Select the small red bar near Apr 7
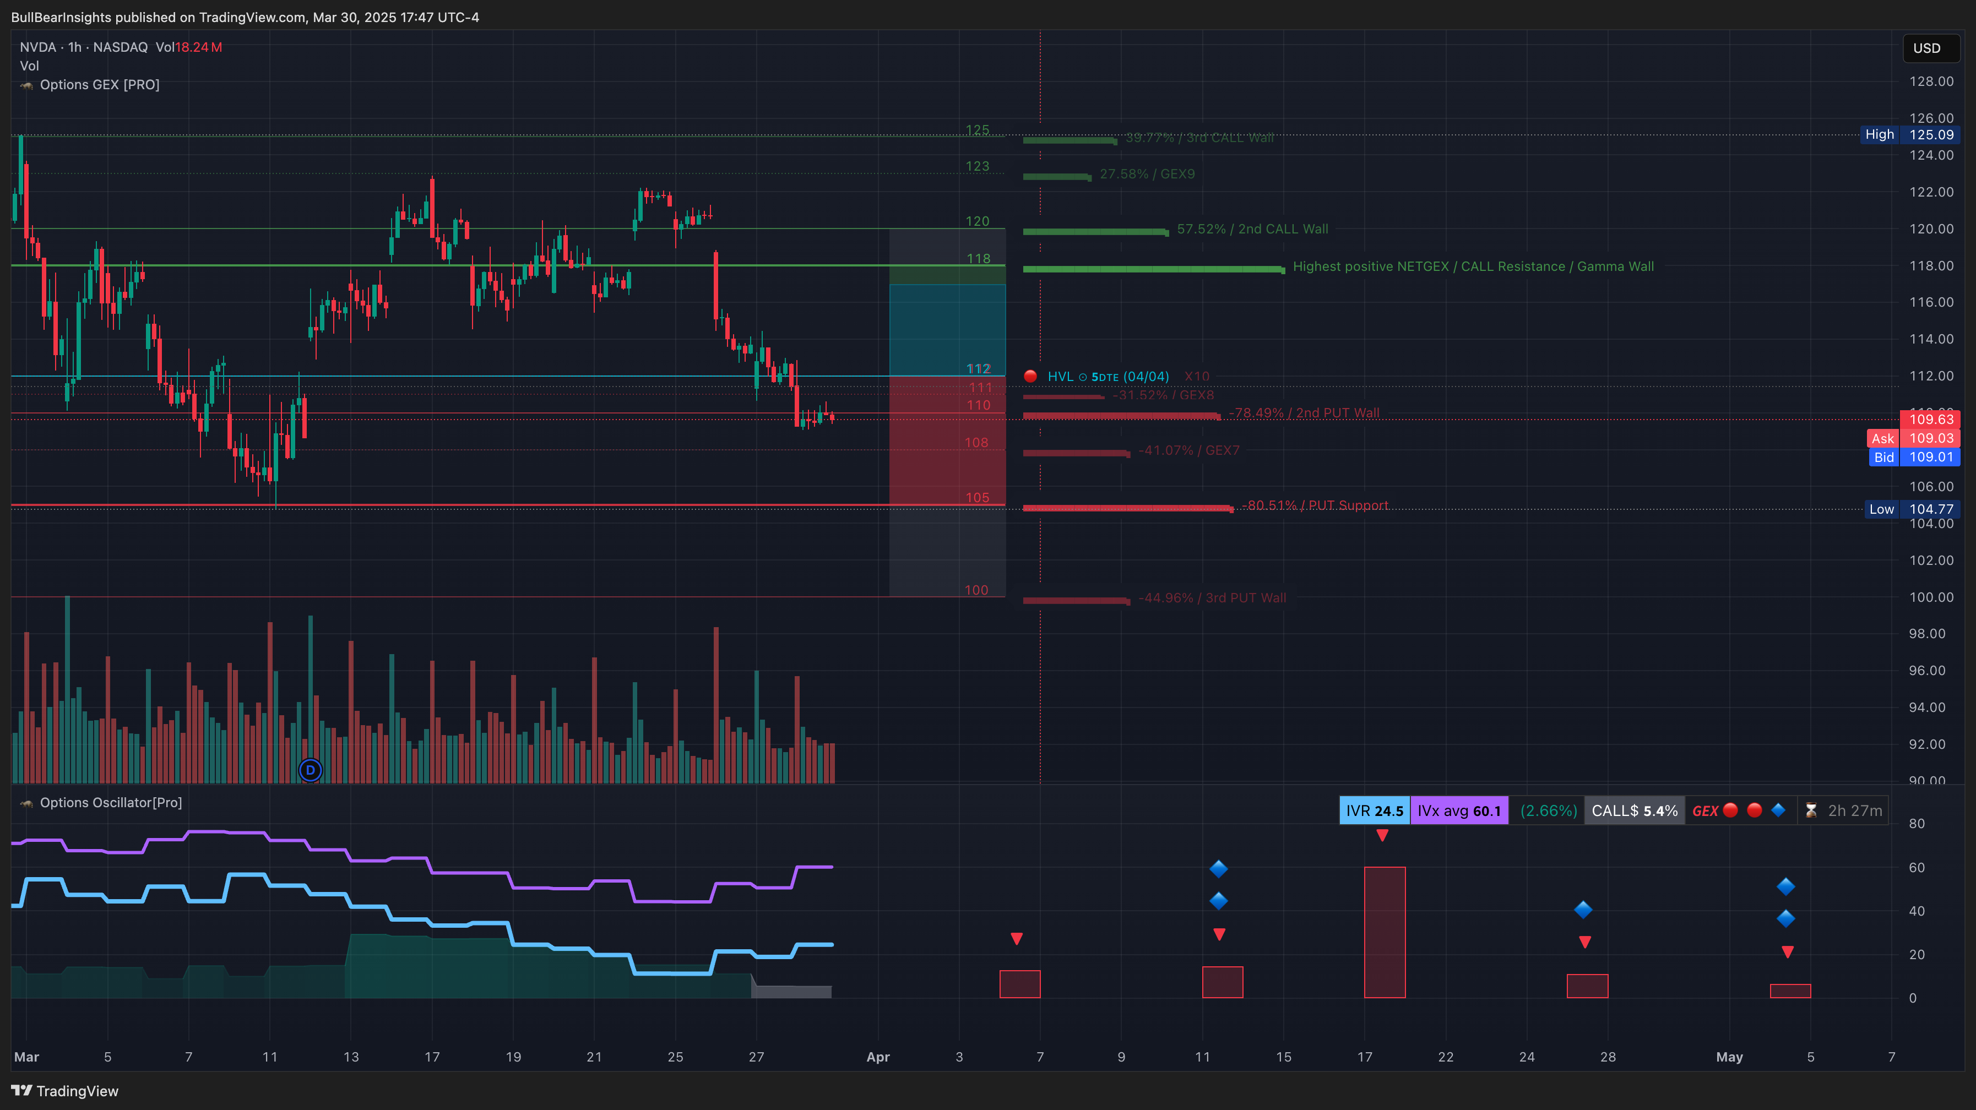 point(1019,984)
